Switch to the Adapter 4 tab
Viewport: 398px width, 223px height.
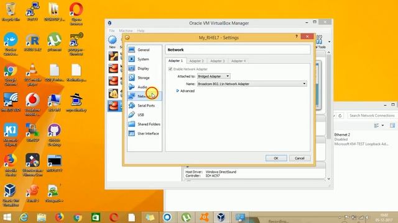(238, 61)
